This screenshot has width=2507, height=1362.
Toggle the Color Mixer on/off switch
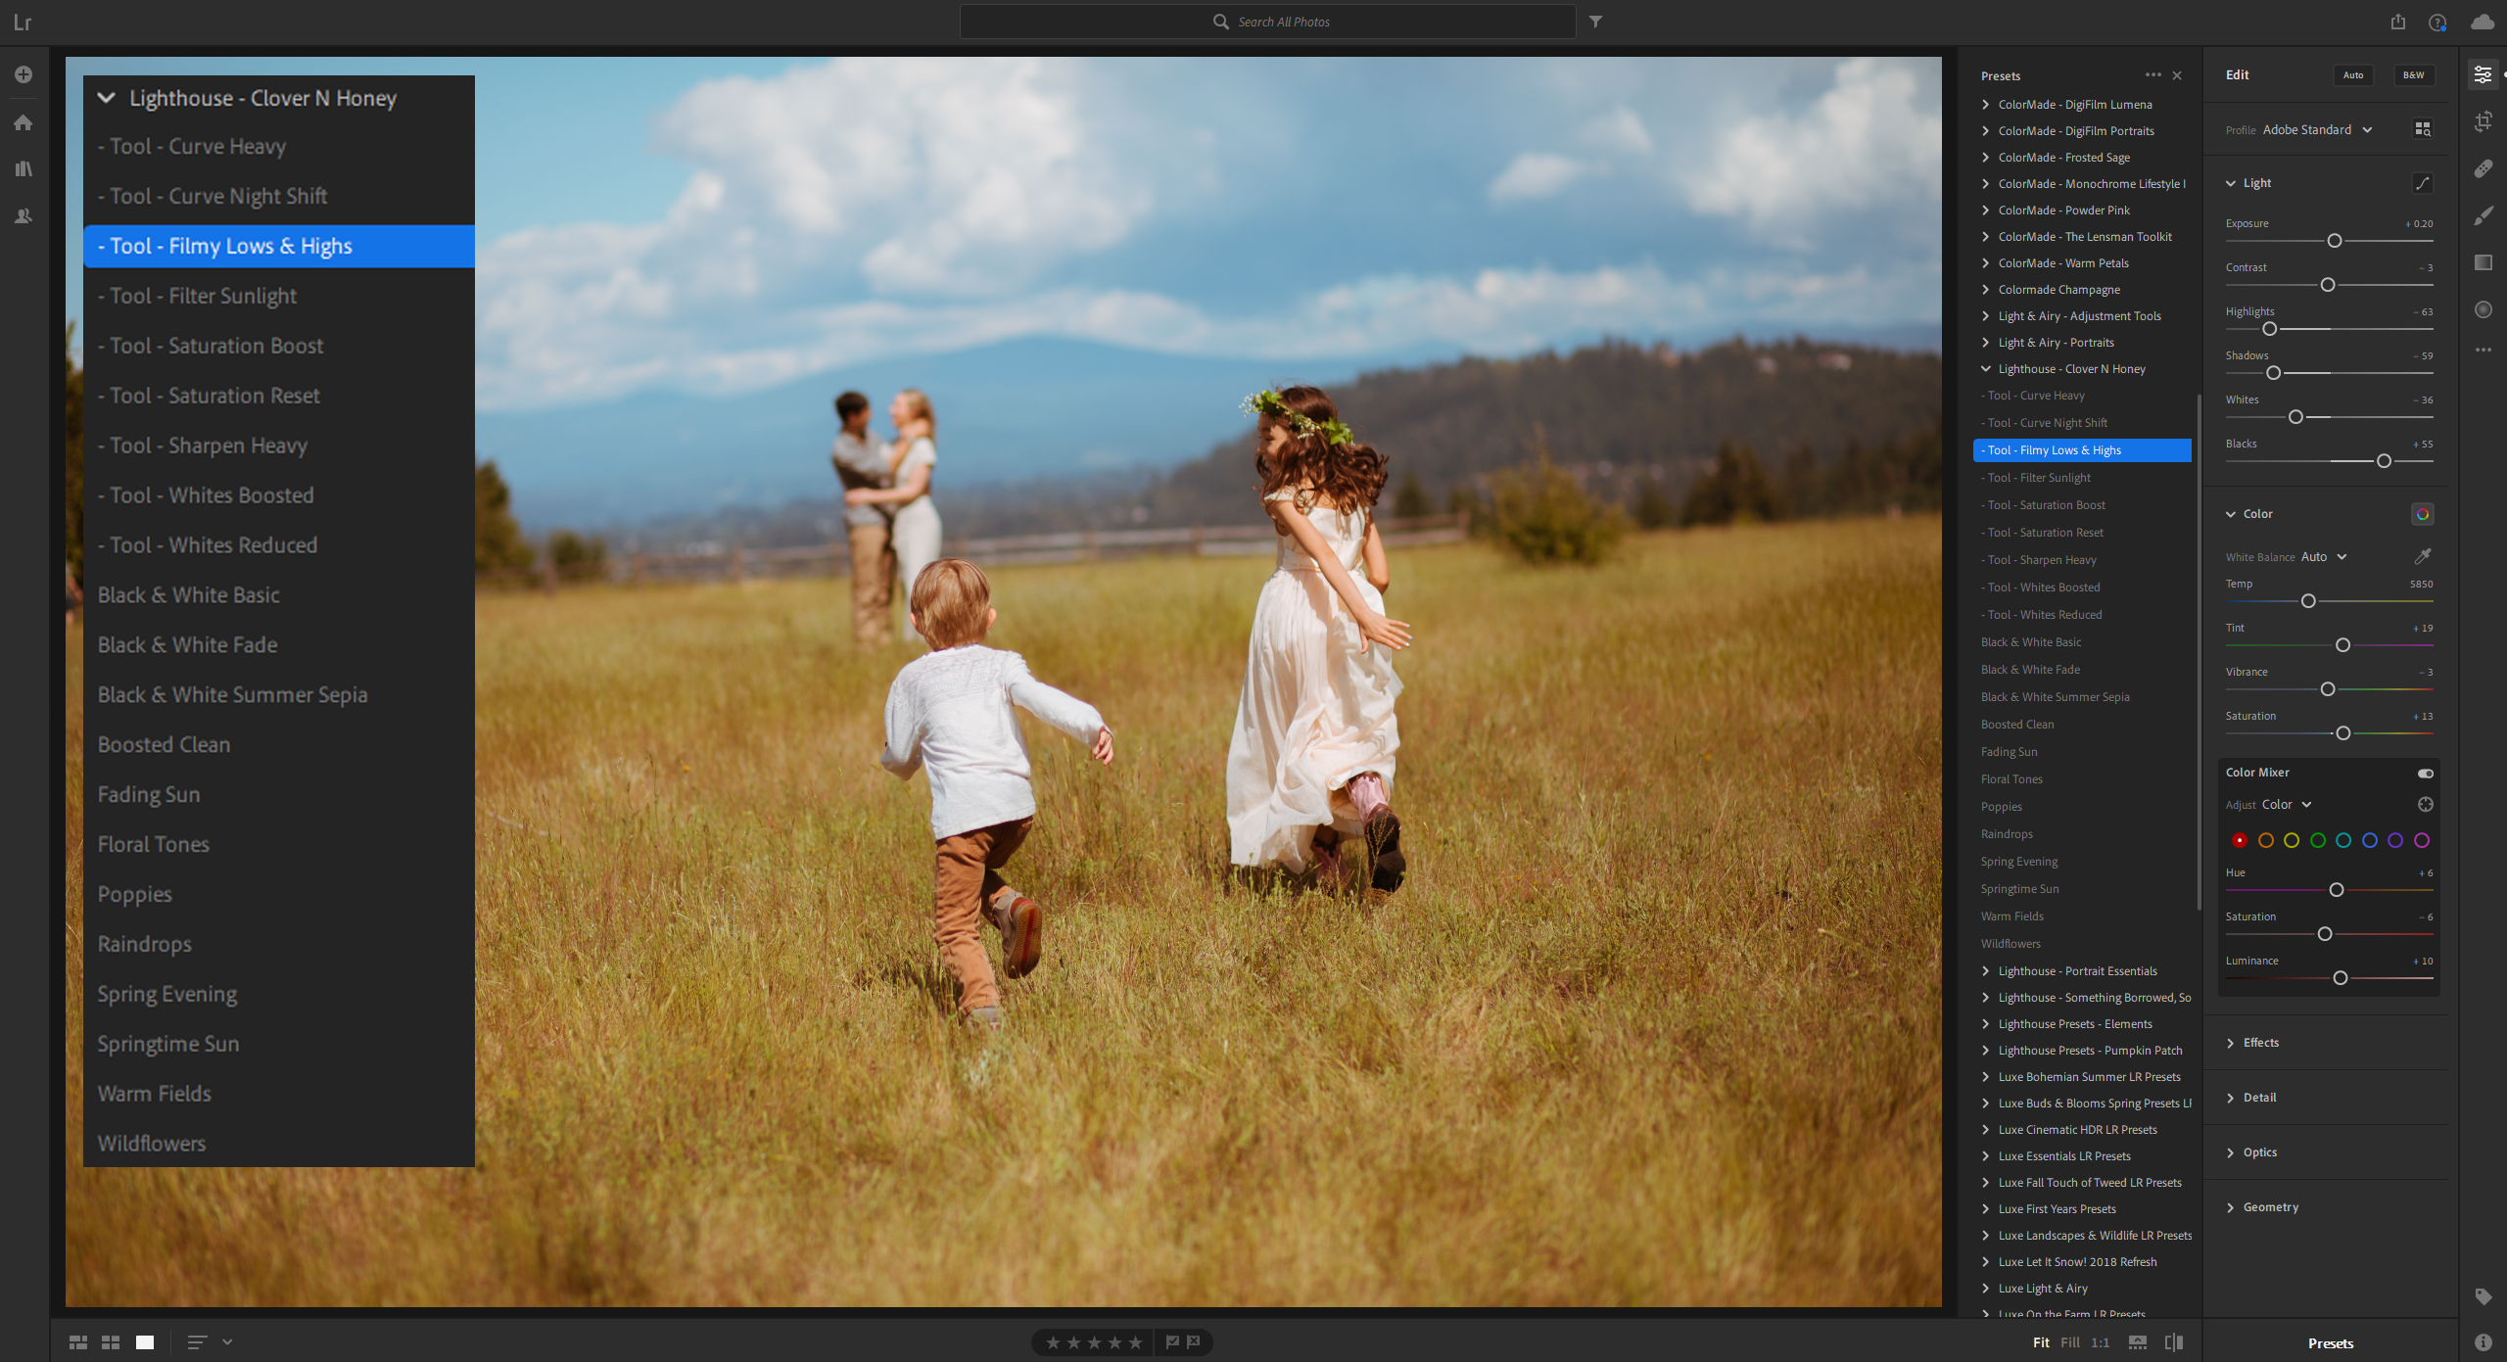point(2426,774)
